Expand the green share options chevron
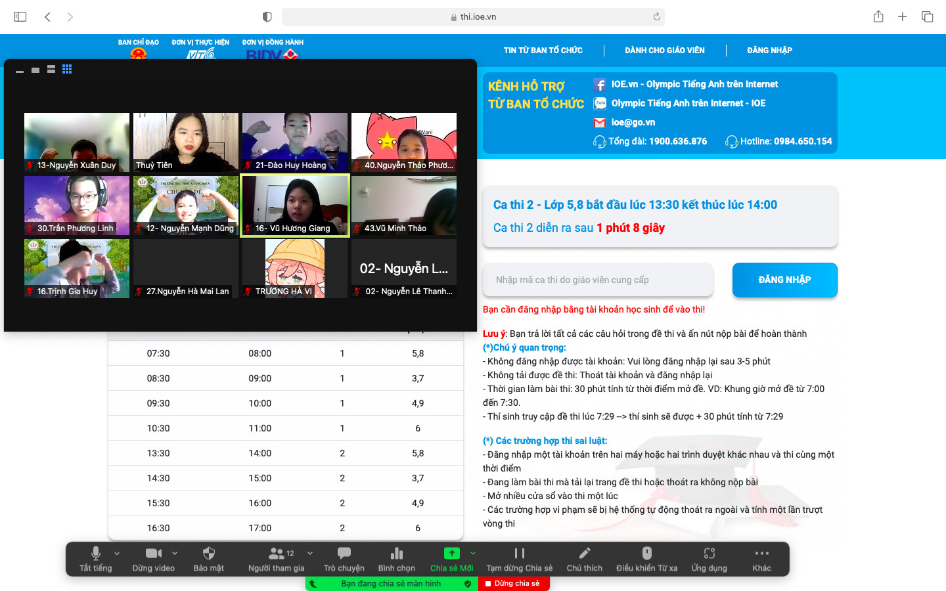946x591 pixels. [473, 554]
